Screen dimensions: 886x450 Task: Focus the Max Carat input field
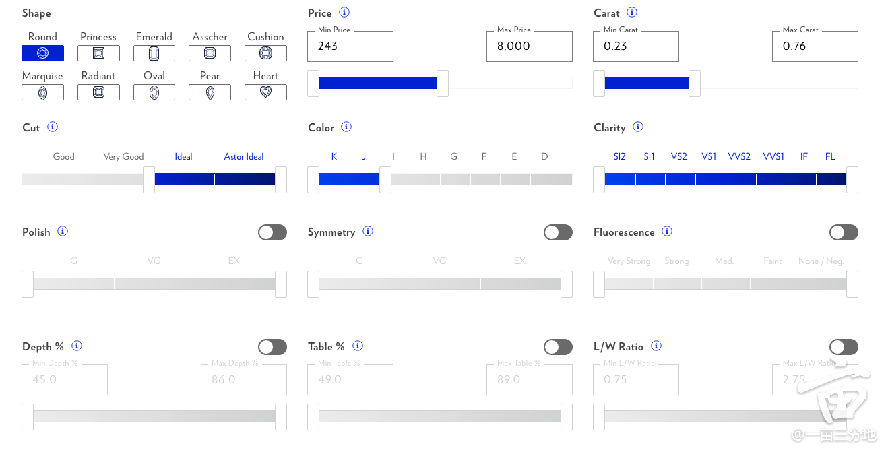(815, 46)
